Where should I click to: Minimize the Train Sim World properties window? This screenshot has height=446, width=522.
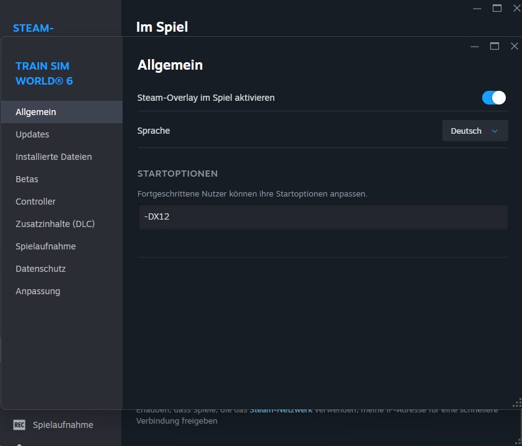click(x=475, y=46)
